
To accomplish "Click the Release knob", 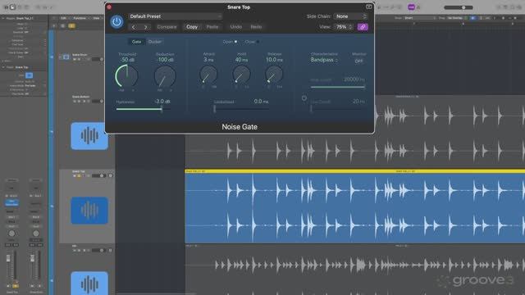I will (274, 75).
